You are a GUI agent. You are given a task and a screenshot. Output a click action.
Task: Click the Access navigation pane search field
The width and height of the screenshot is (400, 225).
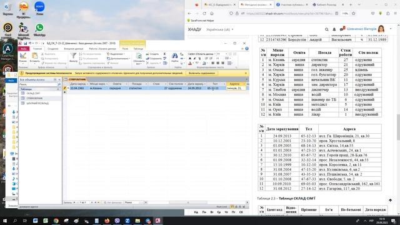click(38, 84)
